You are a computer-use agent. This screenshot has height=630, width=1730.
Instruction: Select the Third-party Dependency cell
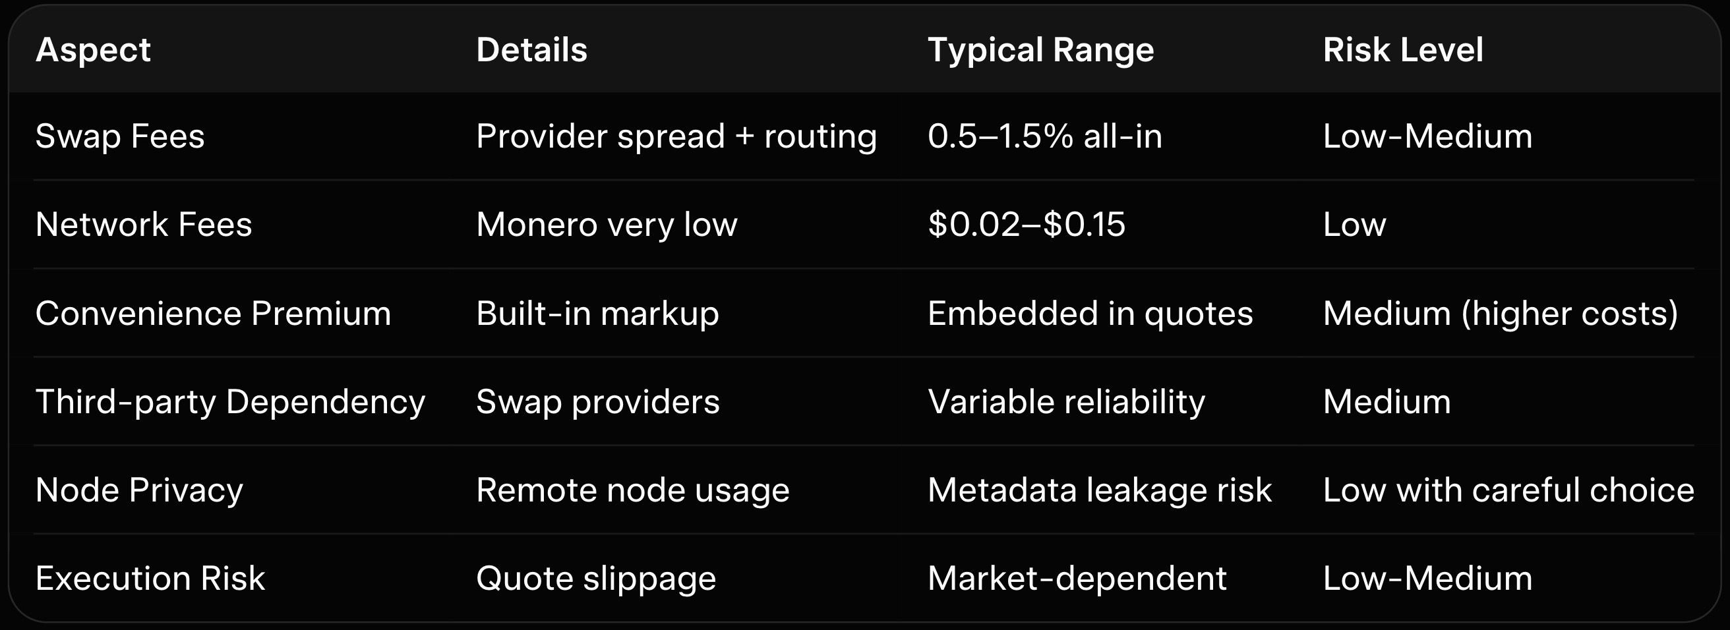pyautogui.click(x=230, y=402)
